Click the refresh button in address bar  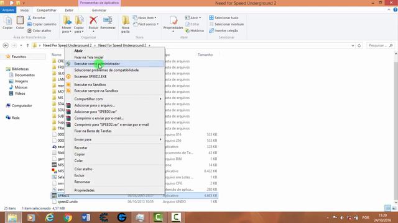[359, 45]
